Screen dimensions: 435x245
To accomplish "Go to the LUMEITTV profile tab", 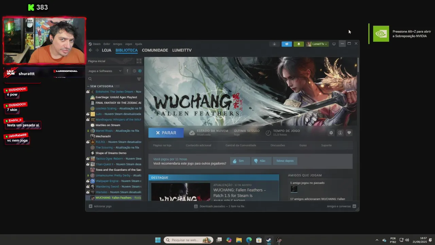I will tap(182, 50).
